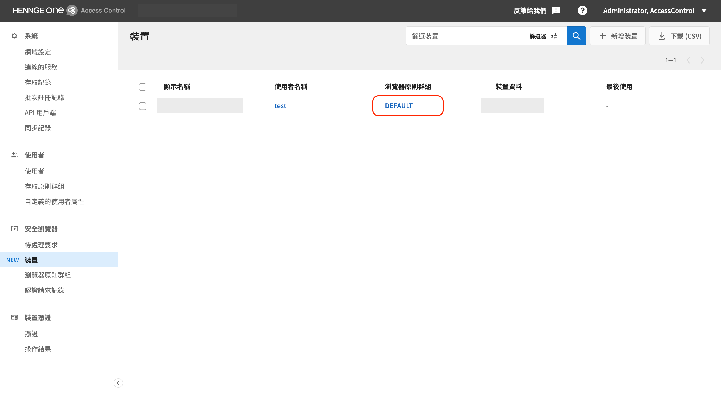Viewport: 721px width, 393px height.
Task: Open 認證請求記錄 in the sidebar
Action: pos(44,290)
